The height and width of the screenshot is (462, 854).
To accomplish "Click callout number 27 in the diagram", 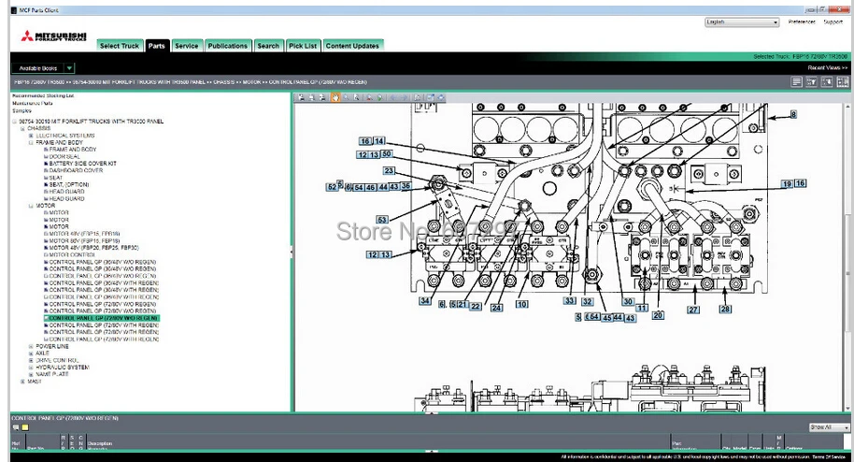I will coord(692,310).
